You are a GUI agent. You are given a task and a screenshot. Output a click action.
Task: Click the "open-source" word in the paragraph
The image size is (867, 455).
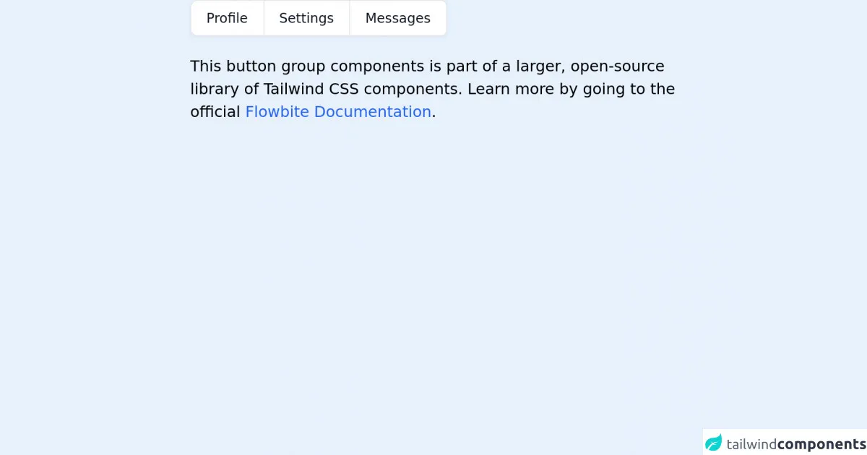(x=617, y=66)
